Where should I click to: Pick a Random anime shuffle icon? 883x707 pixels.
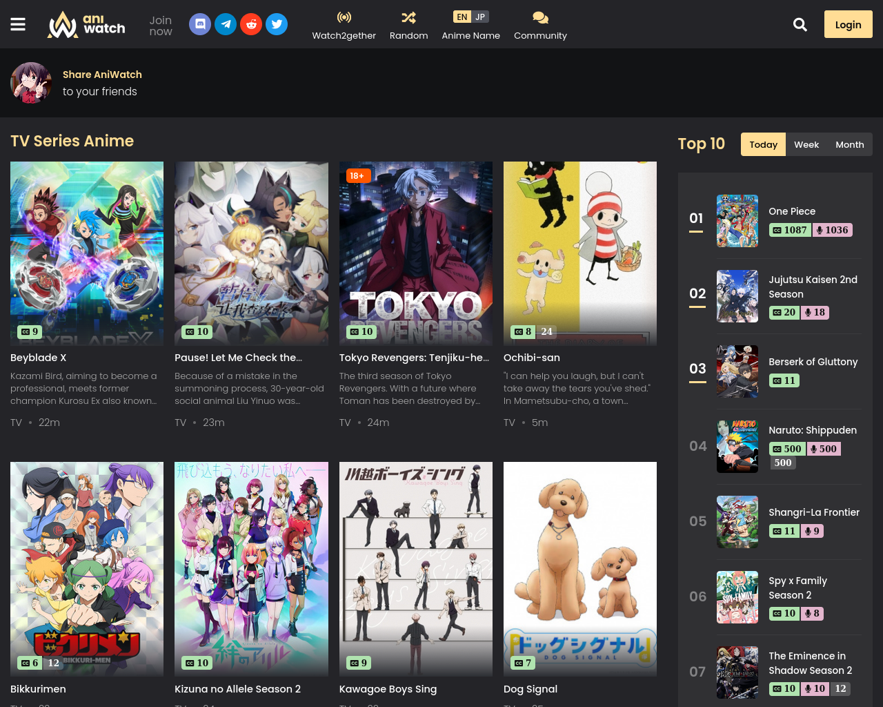[408, 17]
